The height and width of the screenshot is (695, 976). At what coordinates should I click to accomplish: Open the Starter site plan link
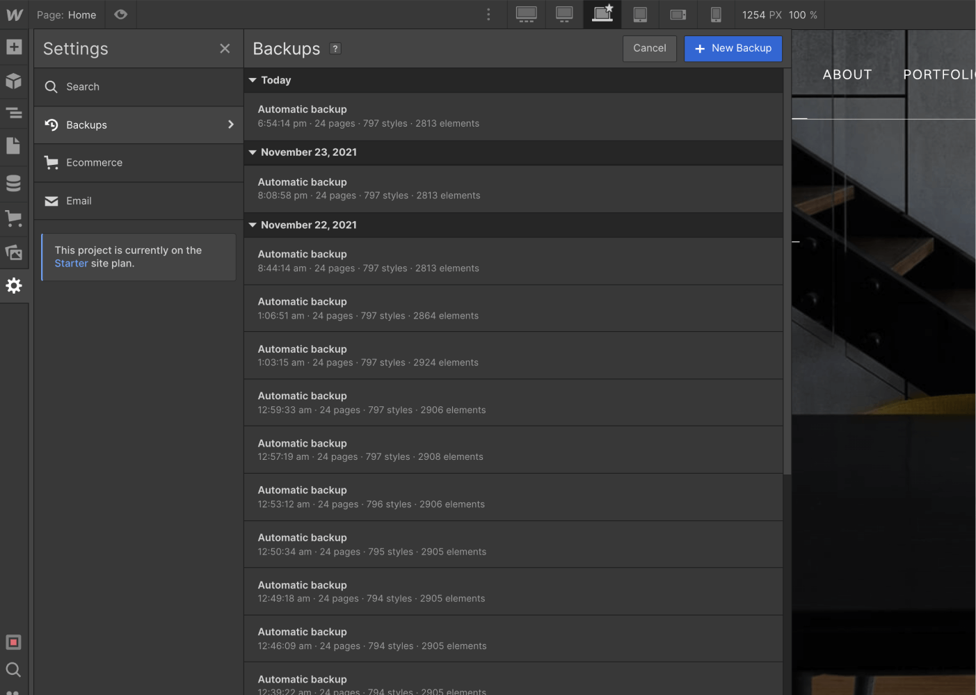pyautogui.click(x=71, y=263)
